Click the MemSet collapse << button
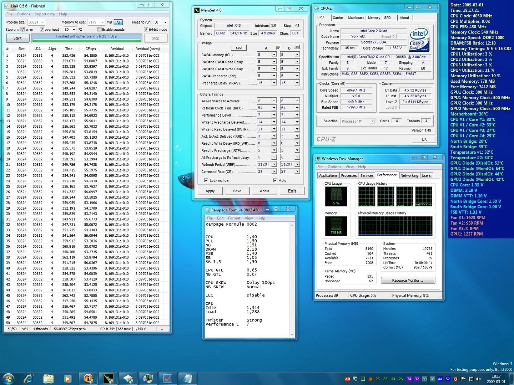 [x=297, y=47]
